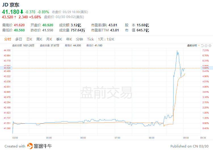213x152 pixels.
Task: Click pre-market price 43.520
Action: pos(7,17)
